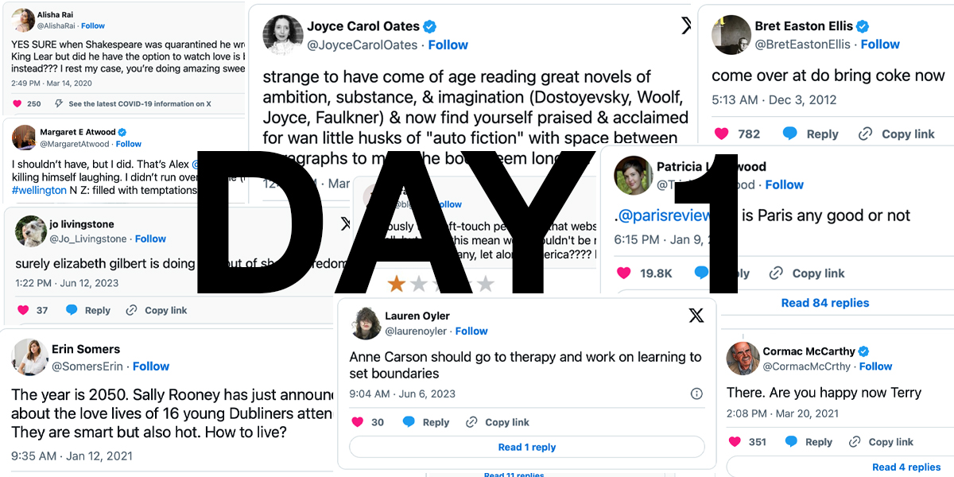Open Cormac McCarthy's profile avatar
The height and width of the screenshot is (477, 954).
(x=743, y=359)
